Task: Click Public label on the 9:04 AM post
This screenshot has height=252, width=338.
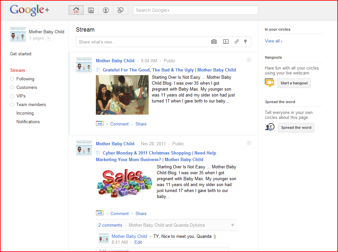Action: 169,61
